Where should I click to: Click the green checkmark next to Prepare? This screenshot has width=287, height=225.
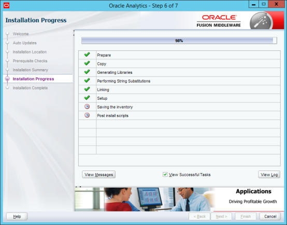point(87,55)
